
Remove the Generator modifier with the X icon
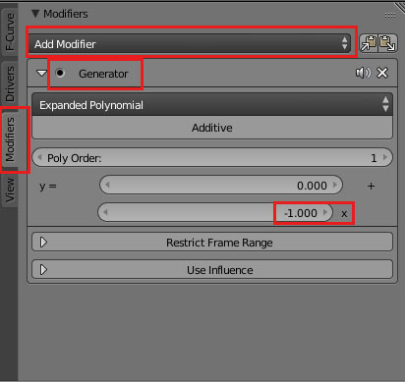[x=382, y=73]
